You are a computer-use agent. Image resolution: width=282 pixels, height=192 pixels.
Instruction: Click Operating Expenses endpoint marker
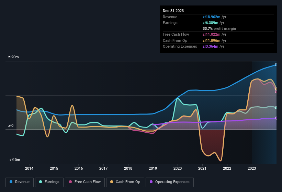pos(276,118)
